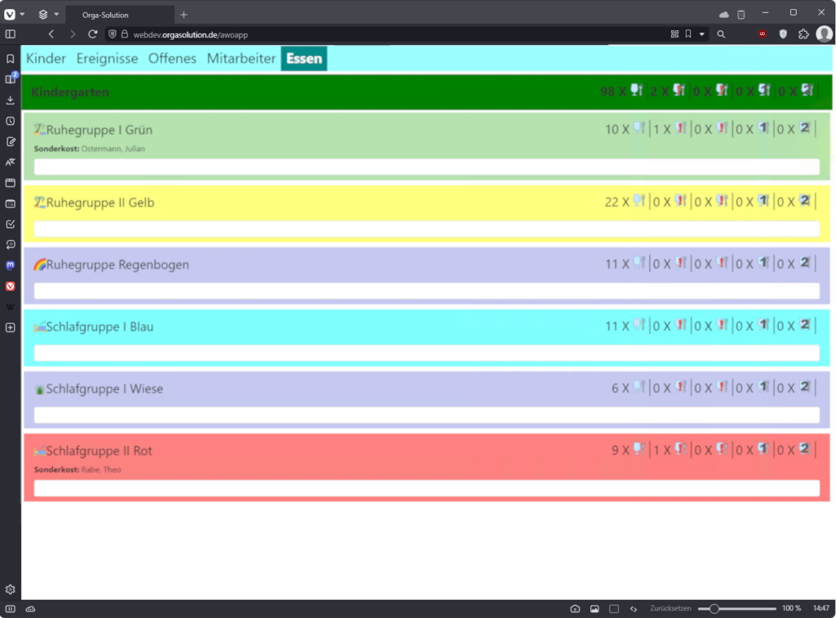Generate QR code for page
This screenshot has width=836, height=618.
[674, 34]
